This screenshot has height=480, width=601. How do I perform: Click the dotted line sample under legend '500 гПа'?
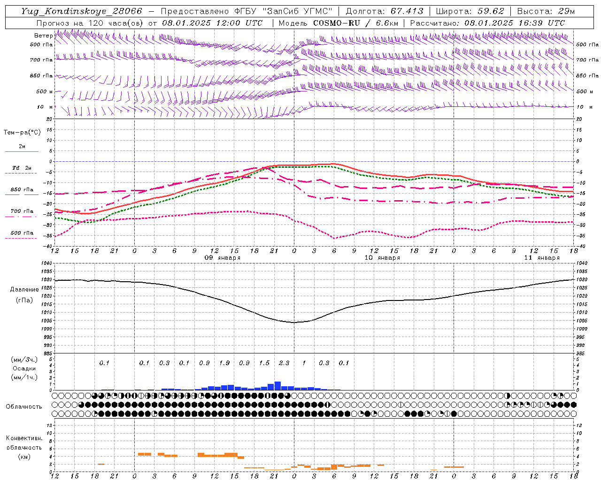pos(22,239)
